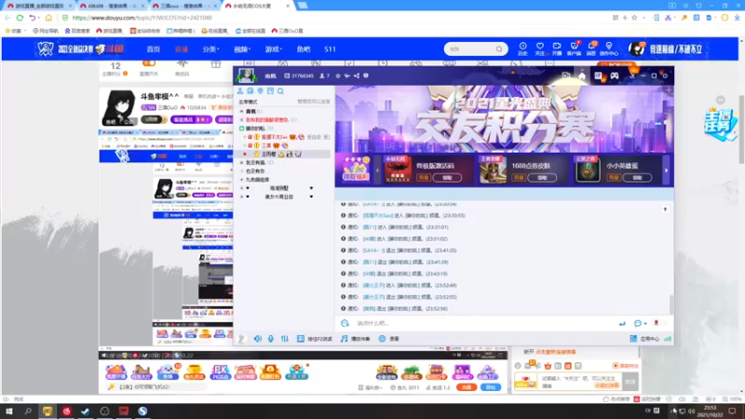Click the emoji icon in the chat input
The height and width of the screenshot is (419, 745).
pos(345,323)
